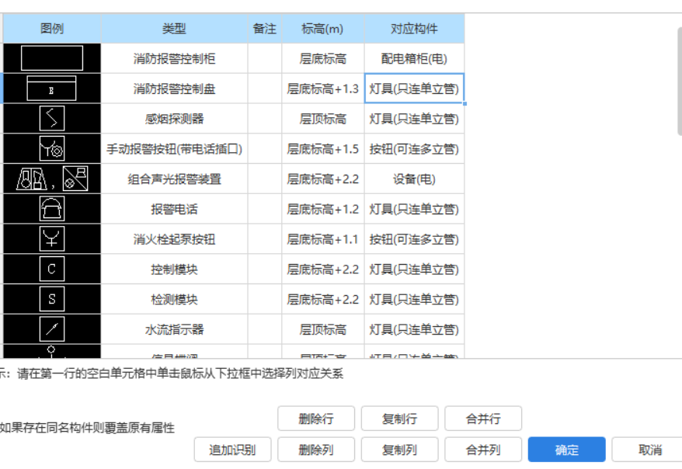This screenshot has height=469, width=682.
Task: Click the empty 备注 cell of 消防报警控制柜 row
Action: tap(265, 58)
